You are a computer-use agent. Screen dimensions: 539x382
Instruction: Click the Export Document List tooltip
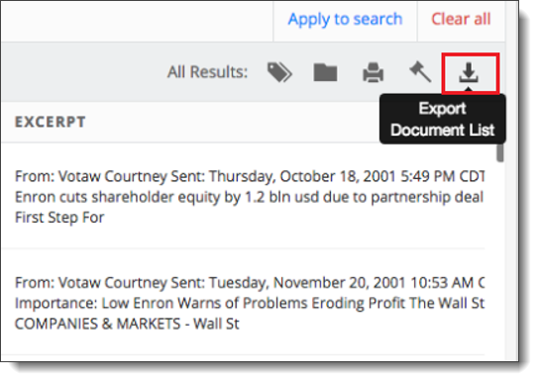pos(443,119)
